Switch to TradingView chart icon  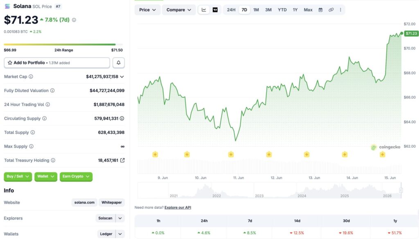pos(215,10)
